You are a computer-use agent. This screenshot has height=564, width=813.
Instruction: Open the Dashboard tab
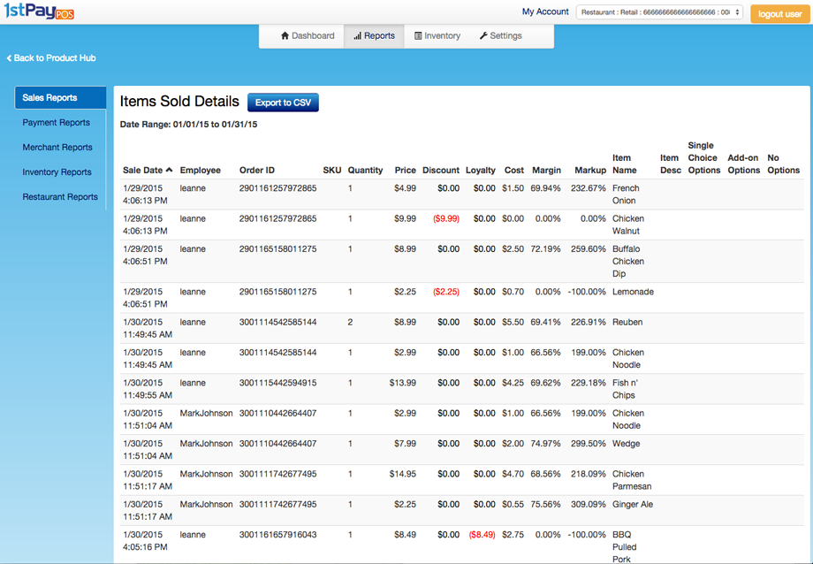308,35
